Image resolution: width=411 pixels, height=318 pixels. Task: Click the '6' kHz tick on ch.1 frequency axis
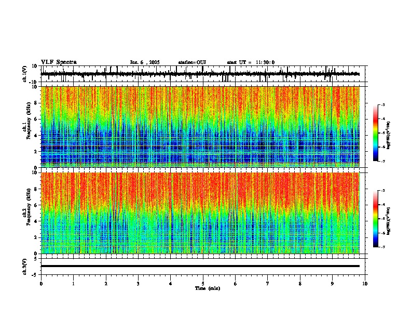click(36, 120)
